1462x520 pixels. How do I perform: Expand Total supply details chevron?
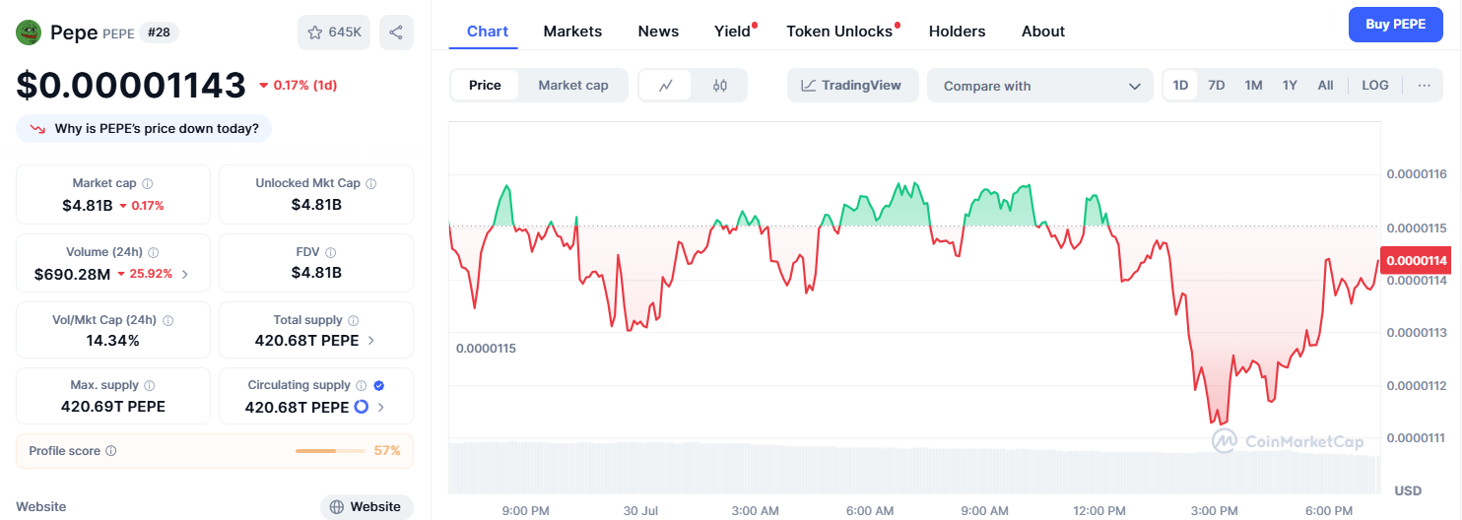pyautogui.click(x=370, y=341)
